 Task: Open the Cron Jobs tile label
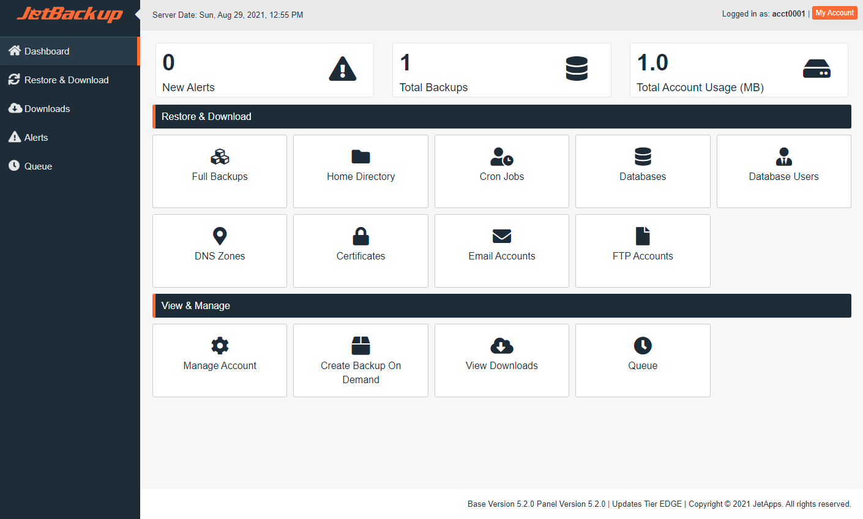coord(502,177)
